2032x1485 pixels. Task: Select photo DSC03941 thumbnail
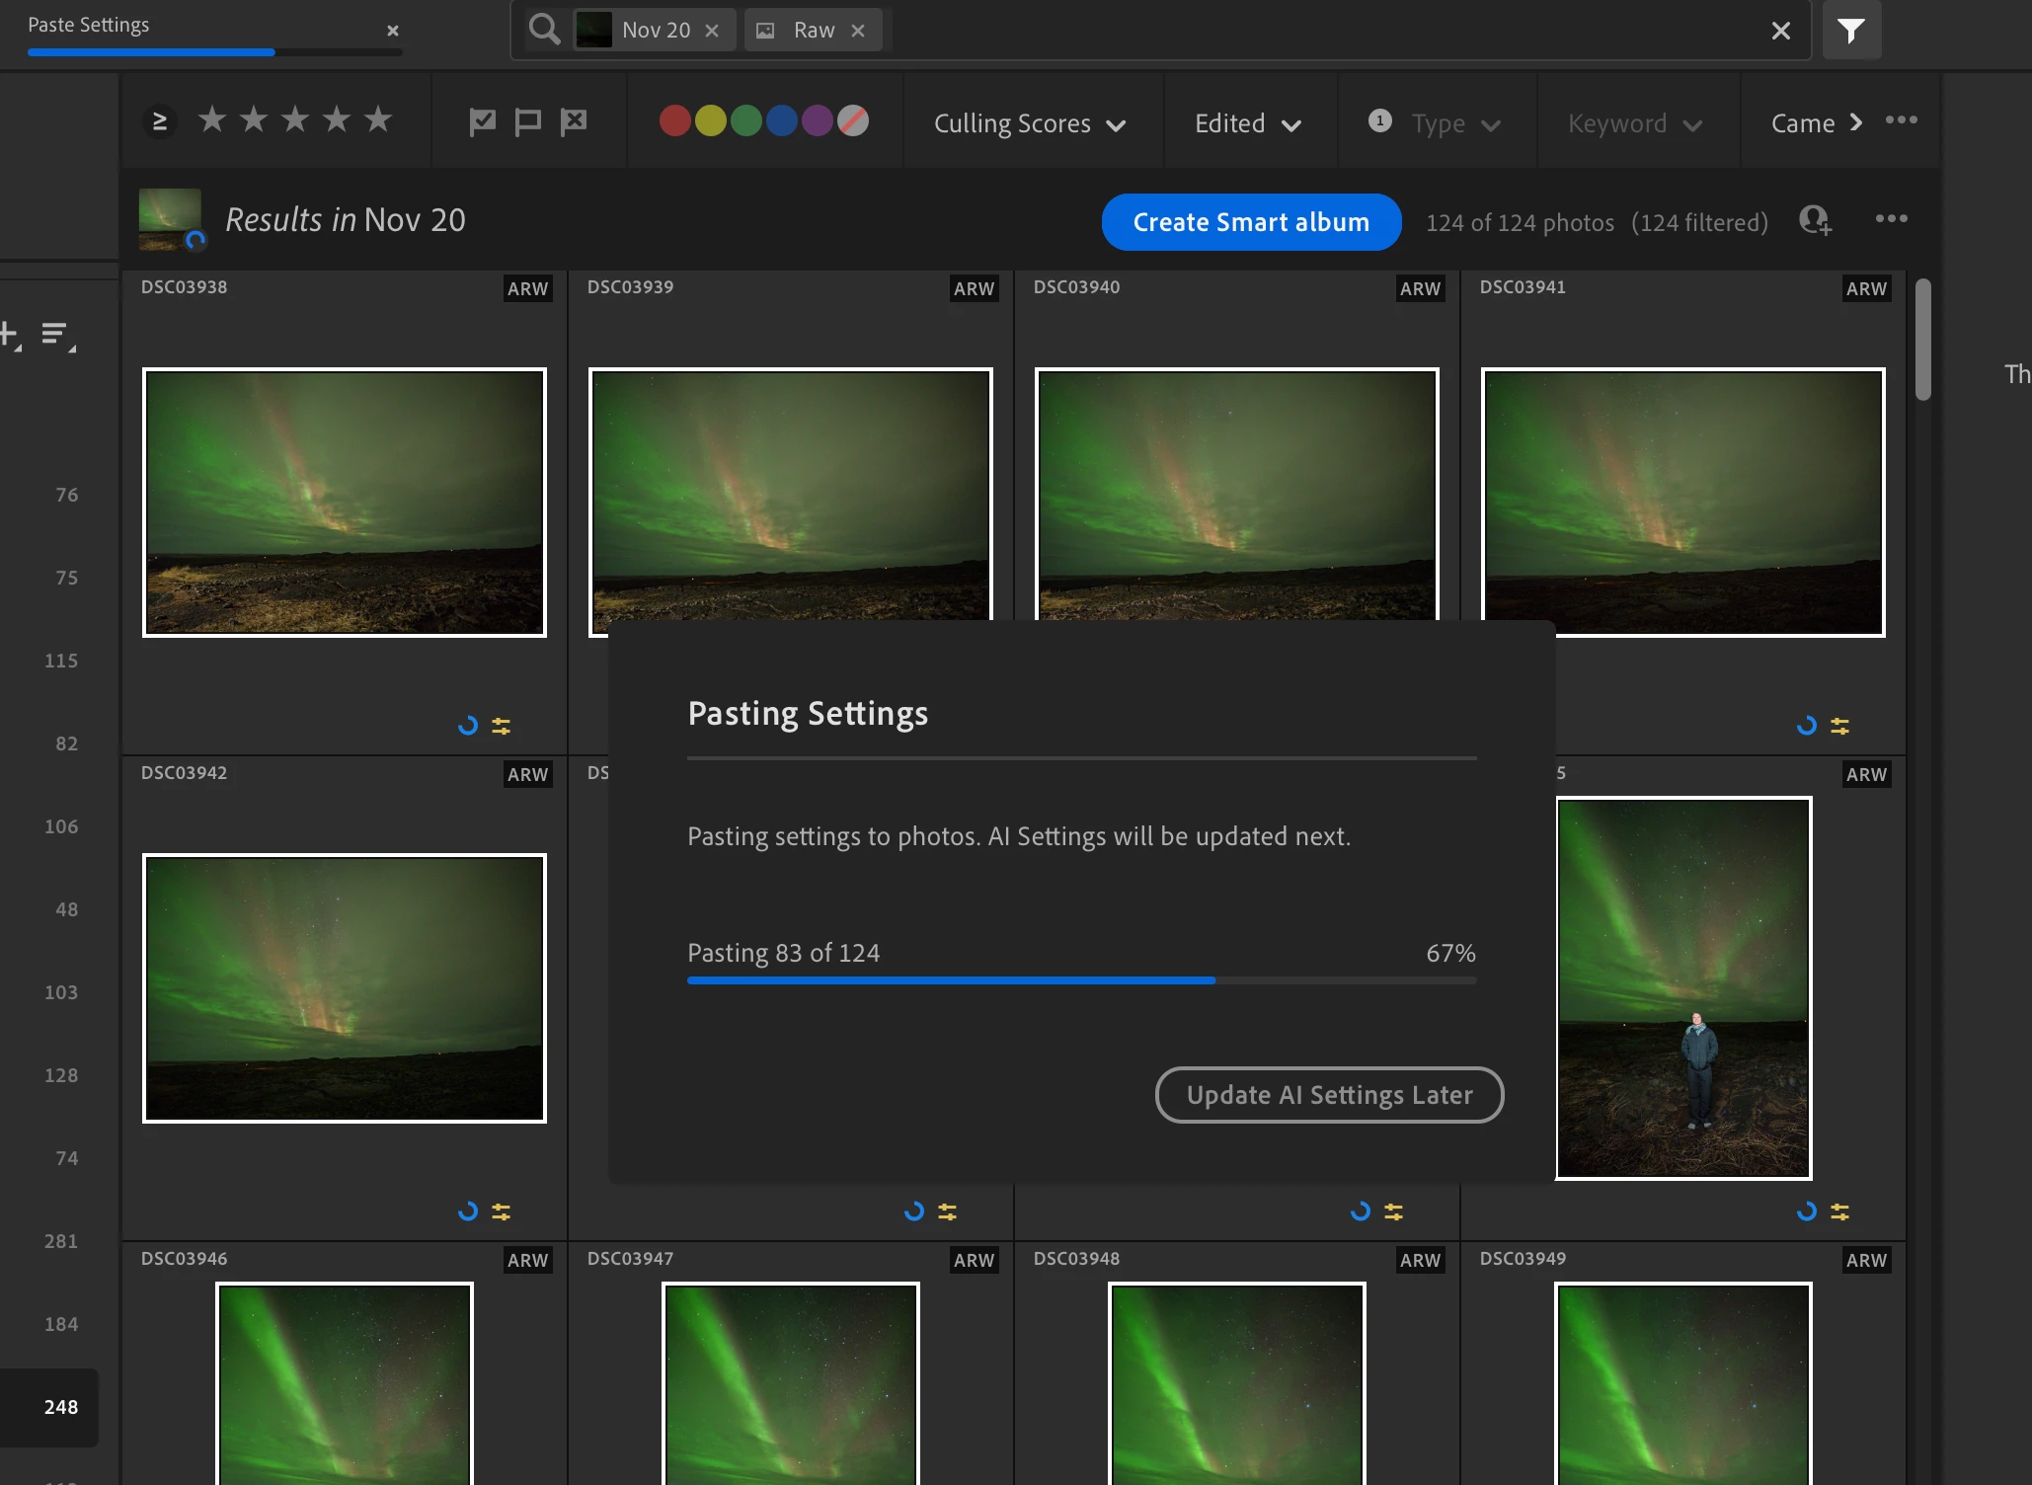pyautogui.click(x=1683, y=503)
